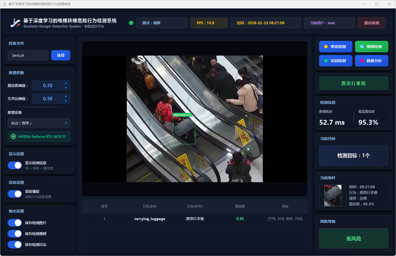Image resolution: width=396 pixels, height=256 pixels.
Task: Click the yellow dot on 单张检测
Action: point(326,47)
